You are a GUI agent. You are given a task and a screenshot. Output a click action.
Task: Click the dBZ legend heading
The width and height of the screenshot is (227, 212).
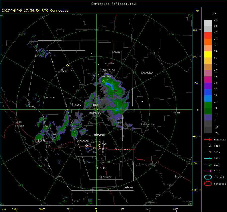(214, 13)
